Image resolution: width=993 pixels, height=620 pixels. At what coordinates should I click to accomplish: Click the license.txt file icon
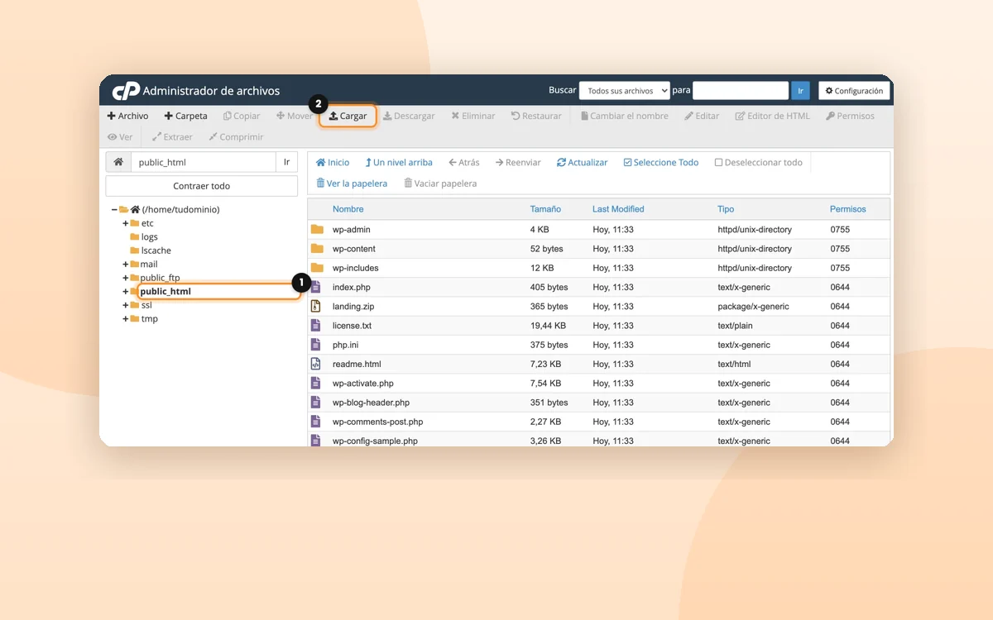(315, 326)
